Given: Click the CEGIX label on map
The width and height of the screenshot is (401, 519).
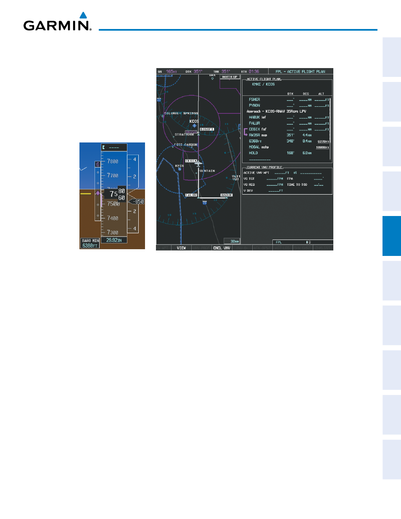Looking at the screenshot, I should 191,161.
